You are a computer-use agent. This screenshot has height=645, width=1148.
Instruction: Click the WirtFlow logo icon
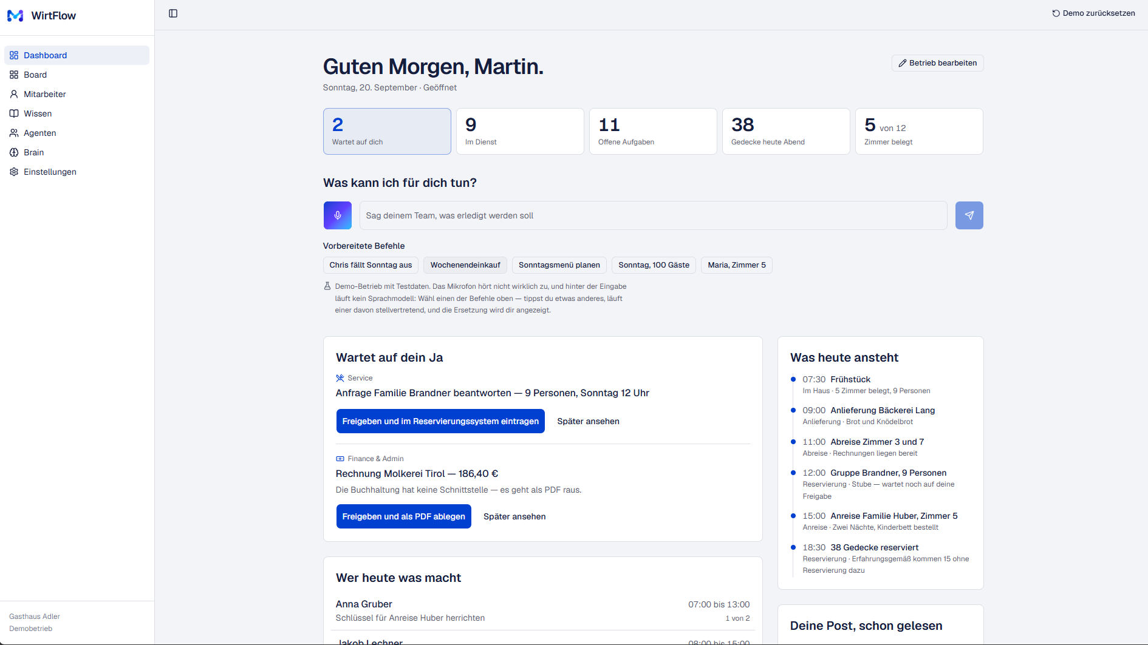[x=15, y=16]
